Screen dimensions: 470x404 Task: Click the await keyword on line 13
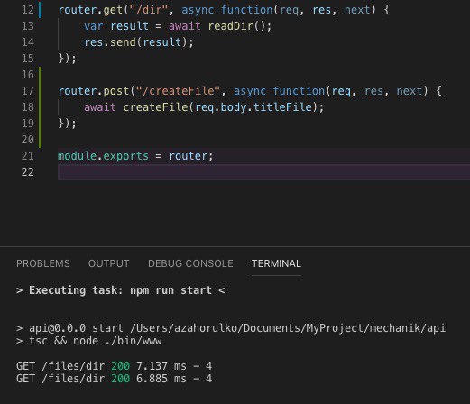click(x=184, y=26)
